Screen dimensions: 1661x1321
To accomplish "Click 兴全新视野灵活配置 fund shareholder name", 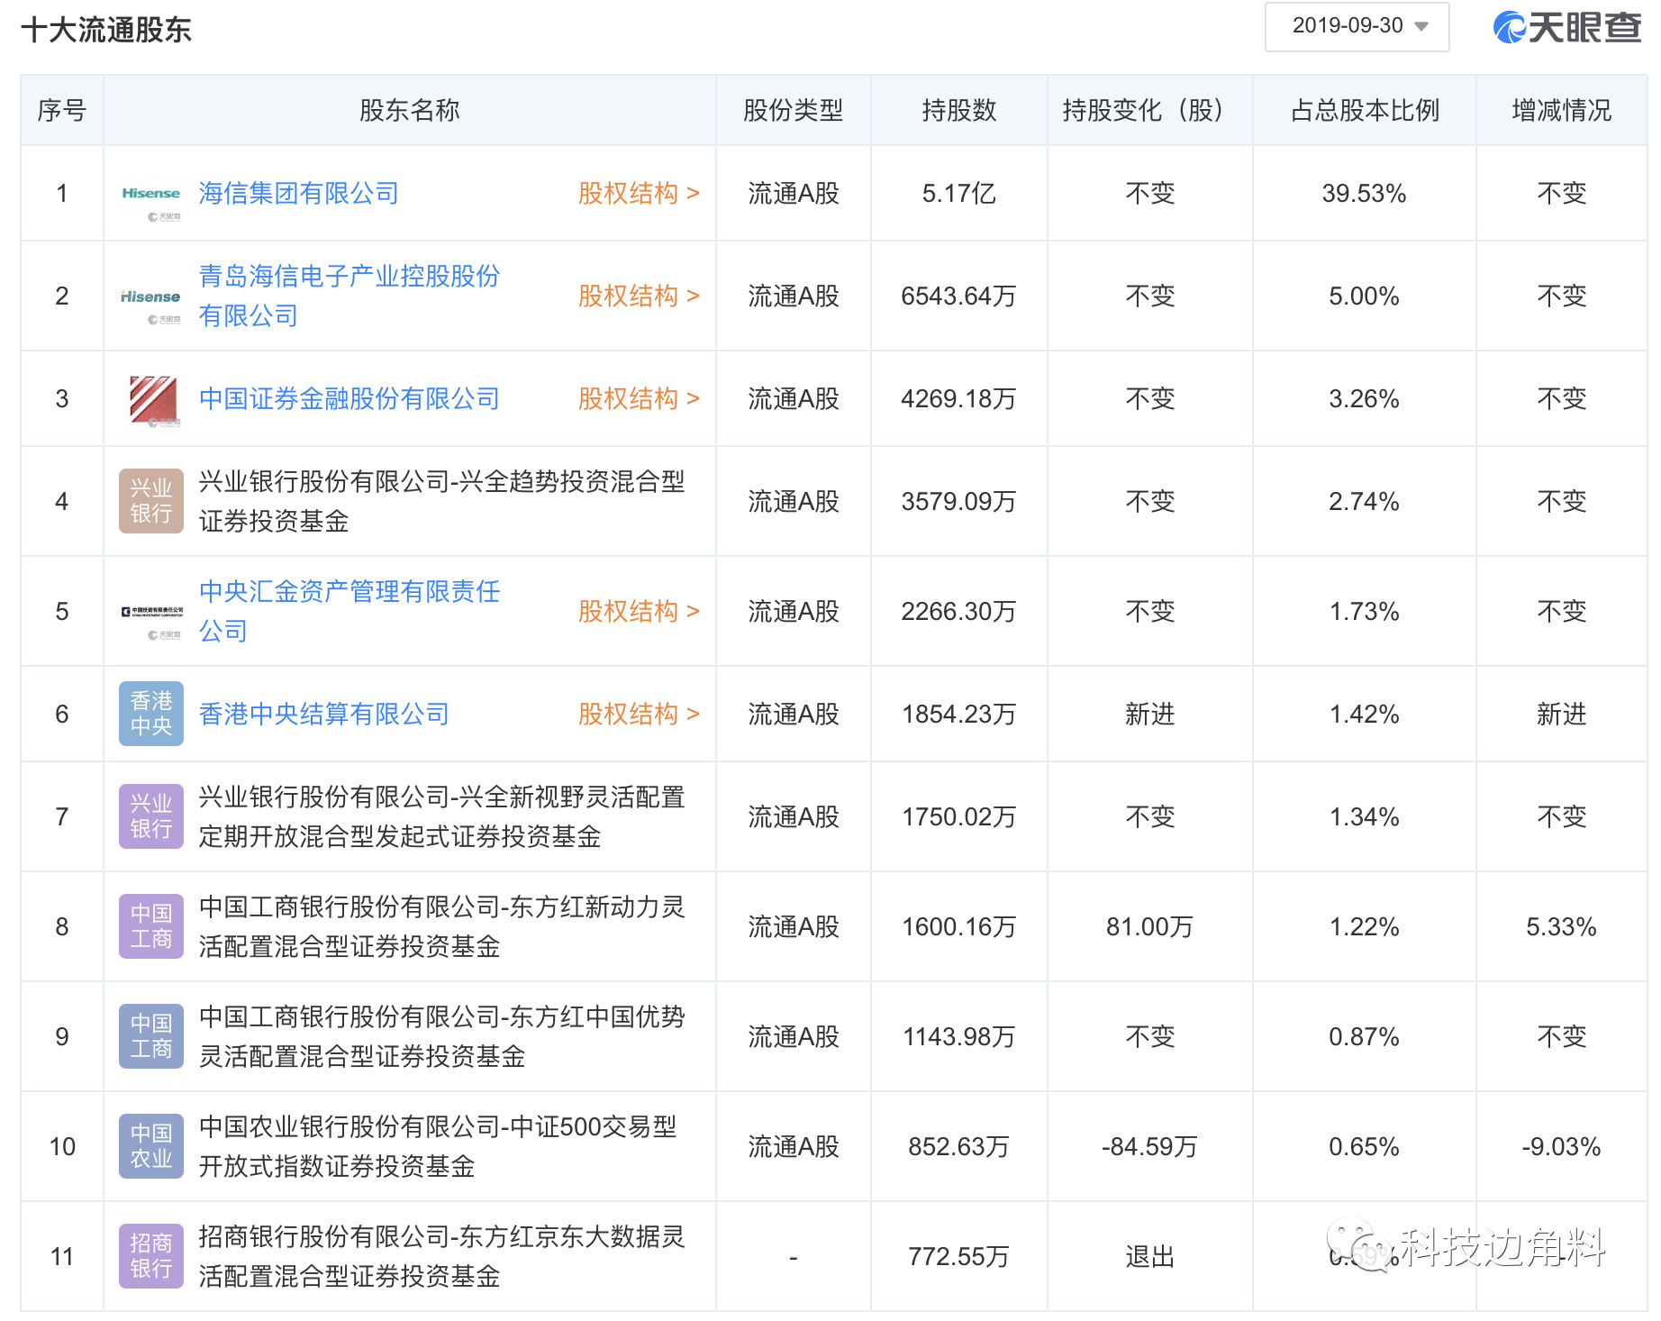I will (x=442, y=816).
